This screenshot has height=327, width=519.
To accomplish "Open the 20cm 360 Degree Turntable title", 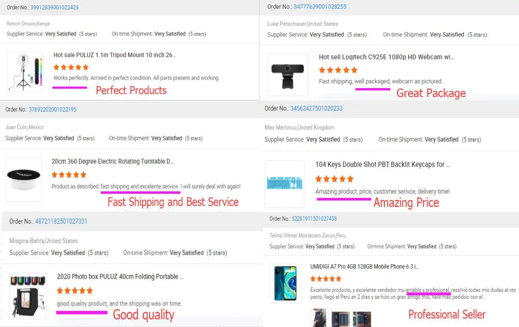I will click(113, 162).
